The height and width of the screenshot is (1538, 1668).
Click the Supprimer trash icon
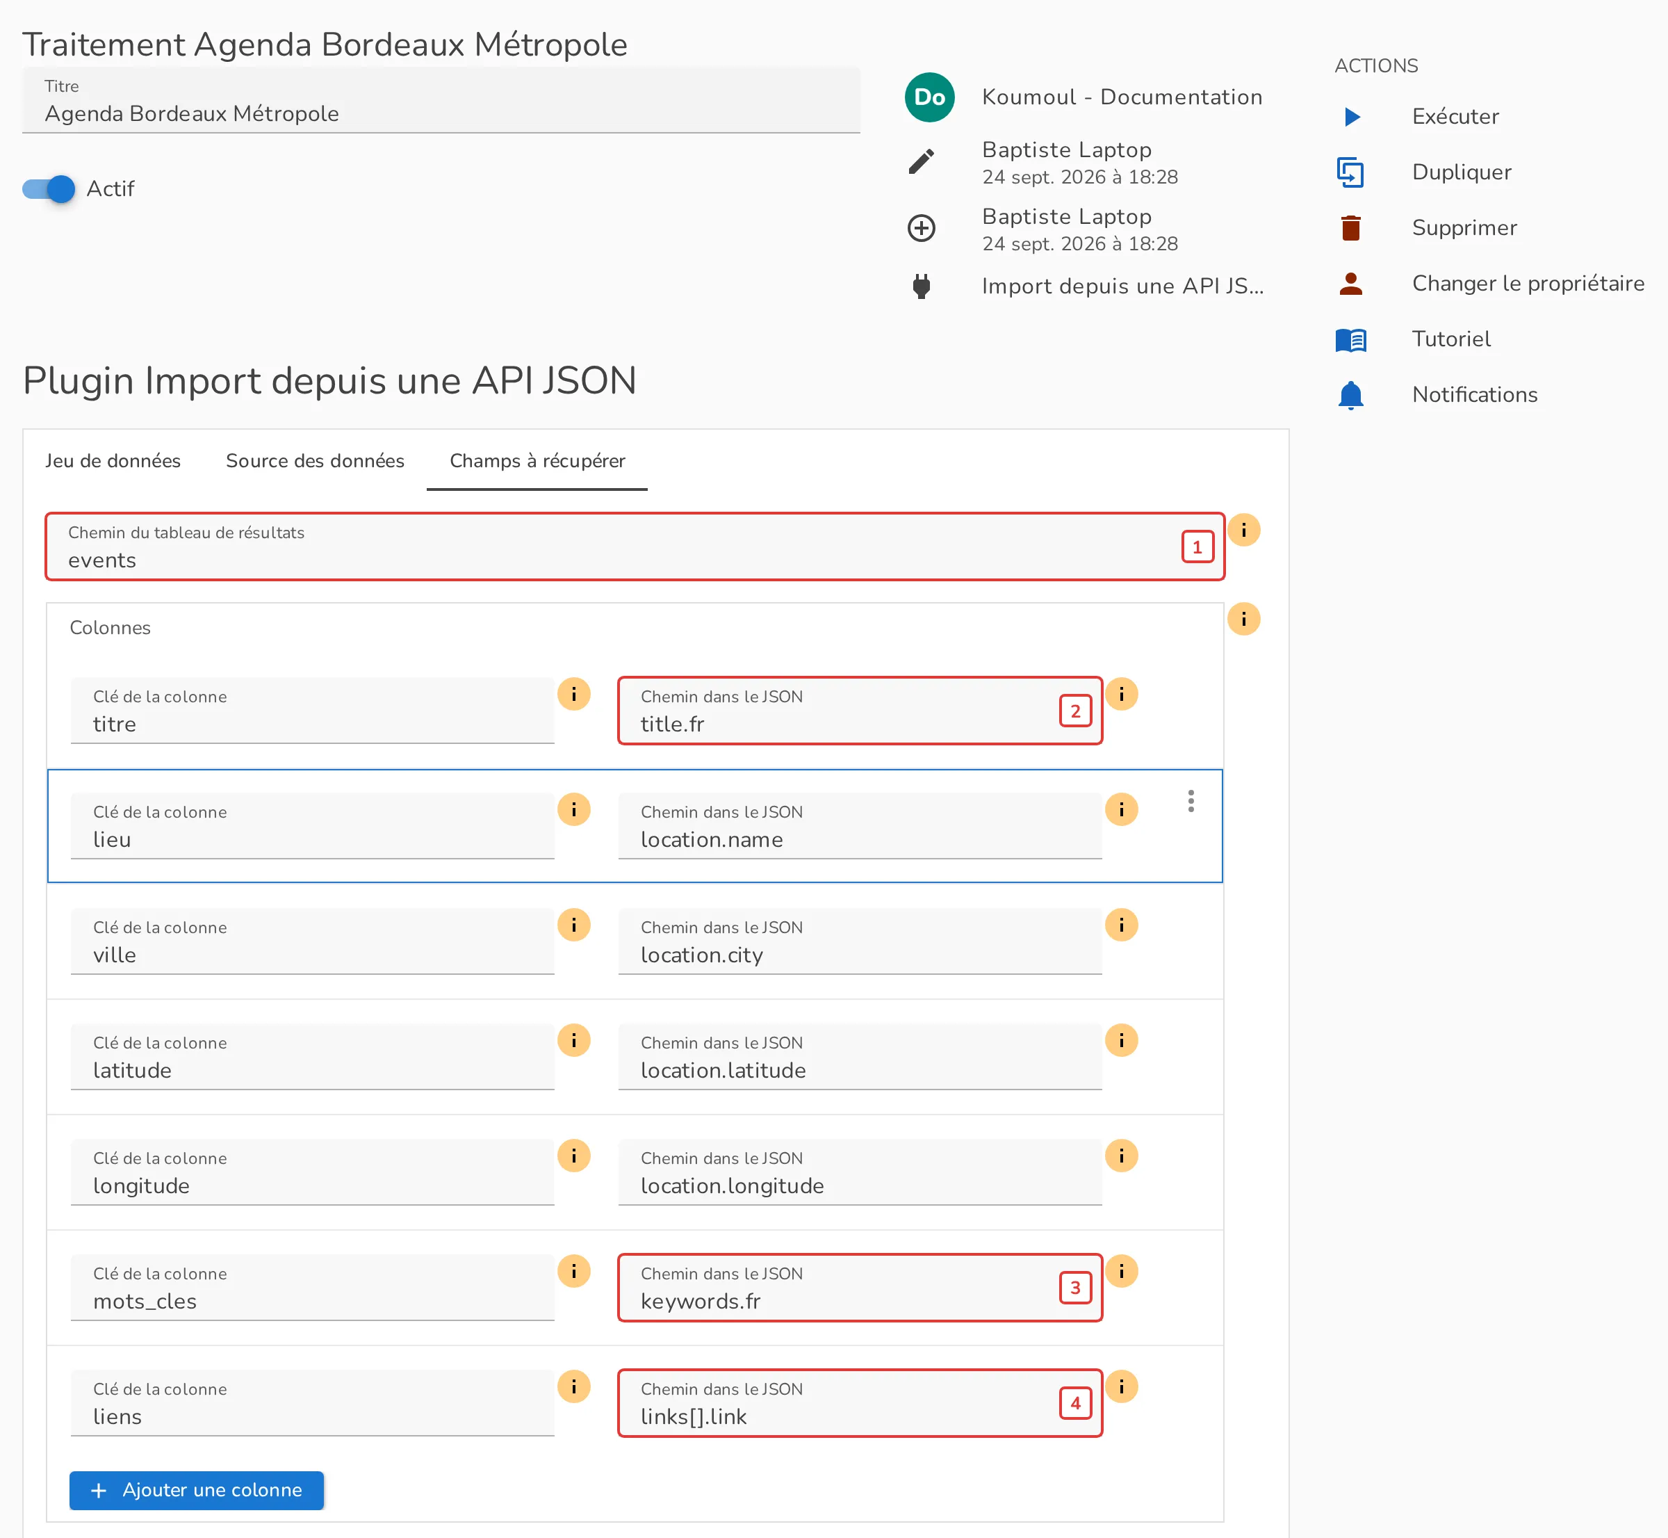pyautogui.click(x=1351, y=228)
